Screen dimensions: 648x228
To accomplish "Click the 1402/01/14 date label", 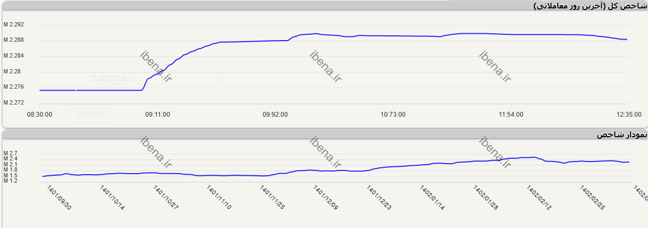I will point(433,198).
